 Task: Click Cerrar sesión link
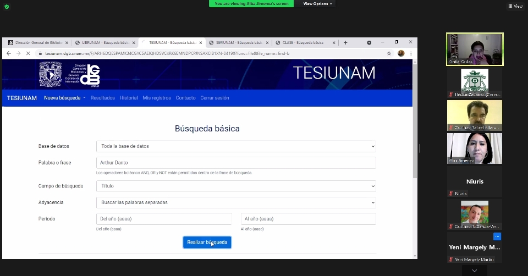[215, 98]
